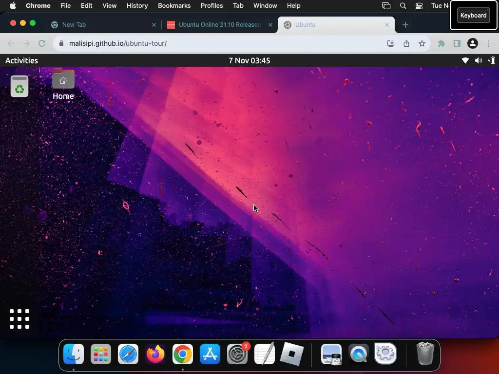Close Chrome window with red button

pyautogui.click(x=13, y=23)
